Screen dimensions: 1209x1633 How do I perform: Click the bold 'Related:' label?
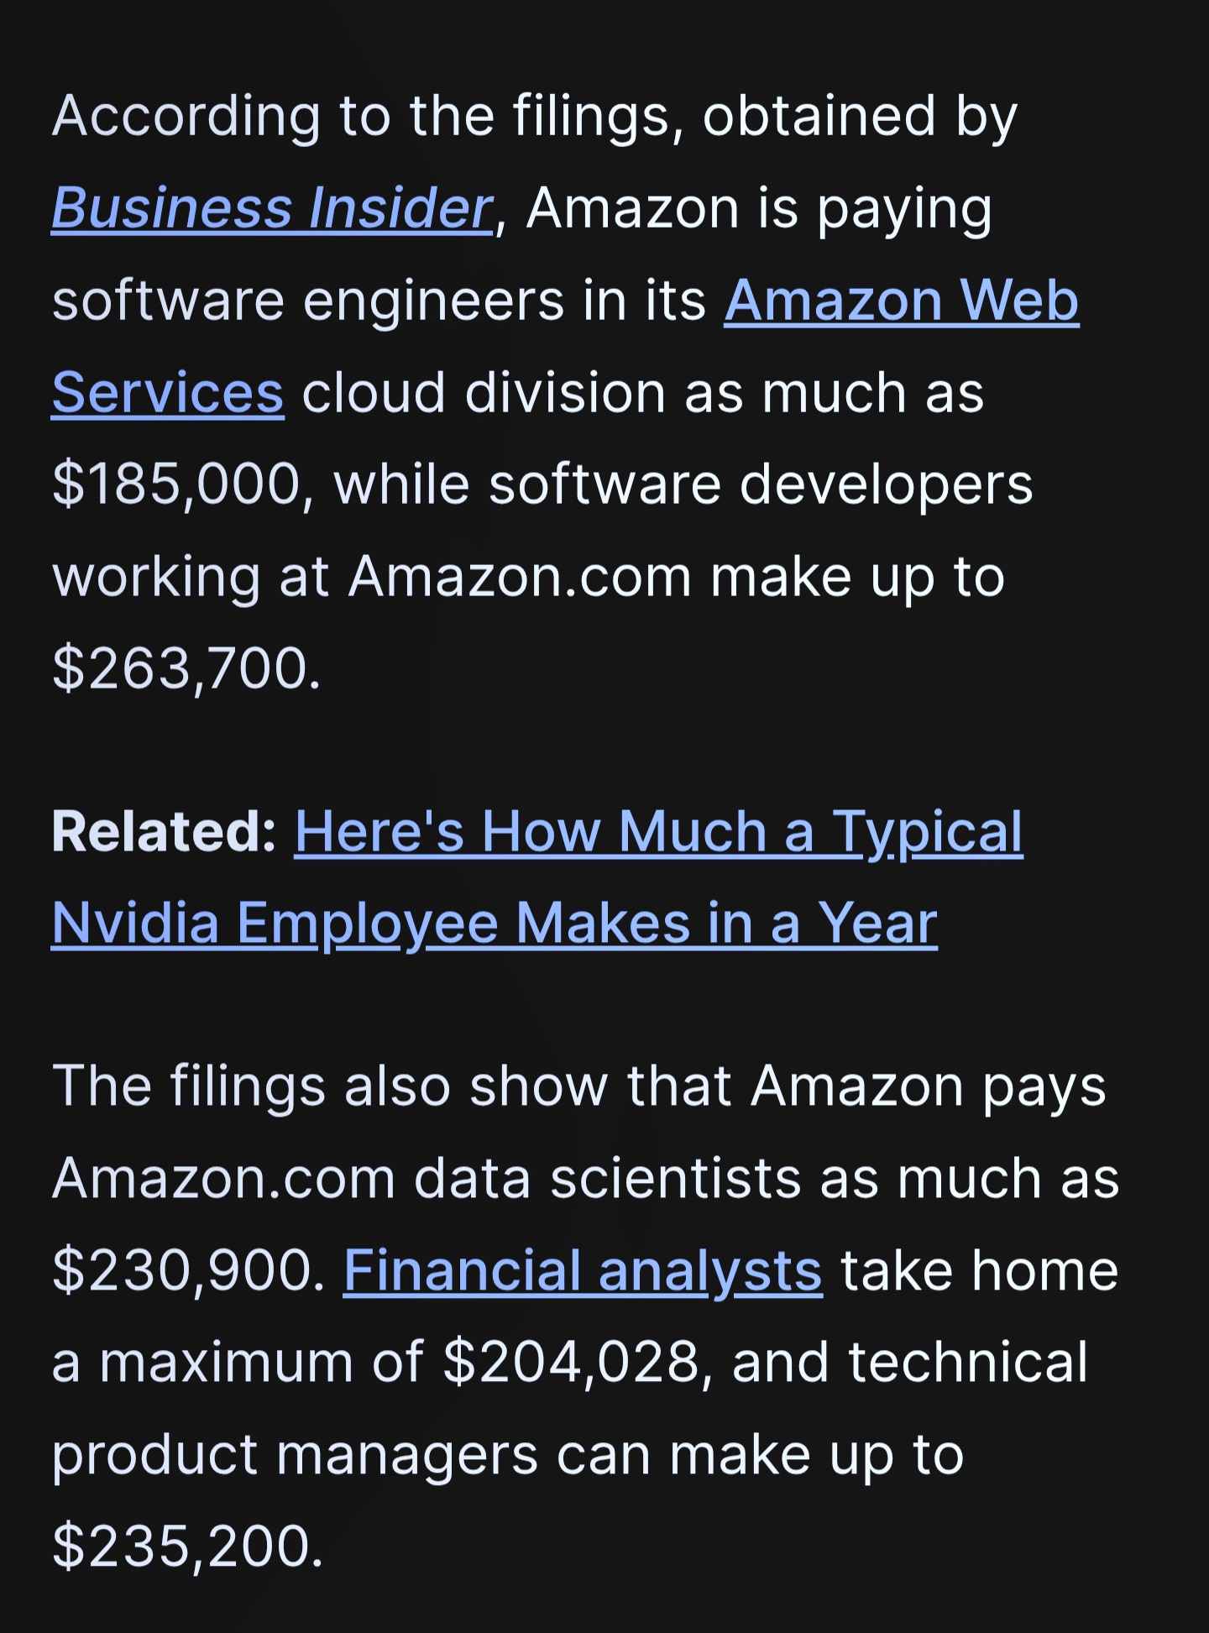[x=164, y=832]
